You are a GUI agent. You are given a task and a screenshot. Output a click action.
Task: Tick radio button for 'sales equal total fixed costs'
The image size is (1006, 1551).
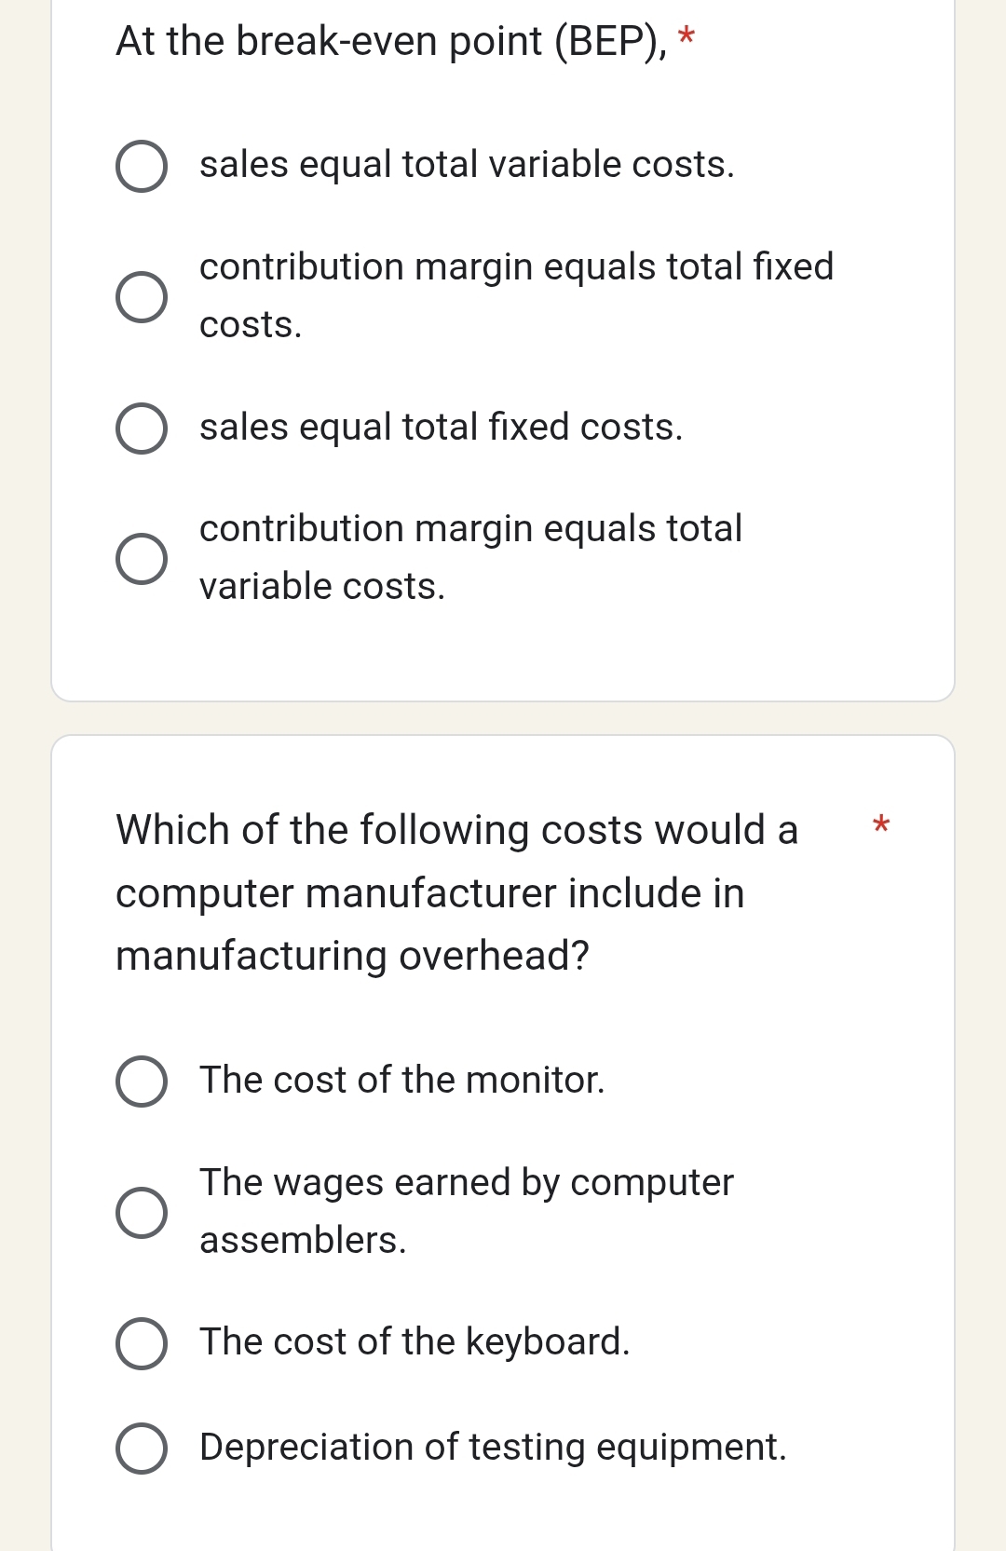[142, 429]
